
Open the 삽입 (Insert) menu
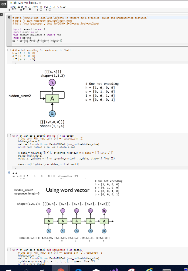pyautogui.click(x=35, y=7)
